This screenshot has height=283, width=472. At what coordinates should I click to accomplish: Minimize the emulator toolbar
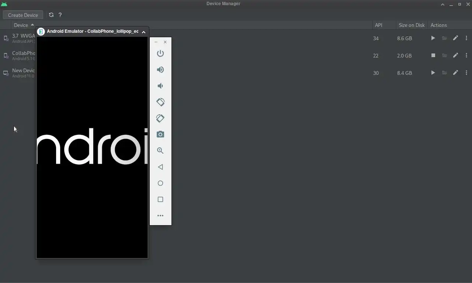tap(156, 42)
